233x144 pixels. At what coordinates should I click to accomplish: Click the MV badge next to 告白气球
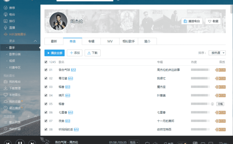coord(73,70)
